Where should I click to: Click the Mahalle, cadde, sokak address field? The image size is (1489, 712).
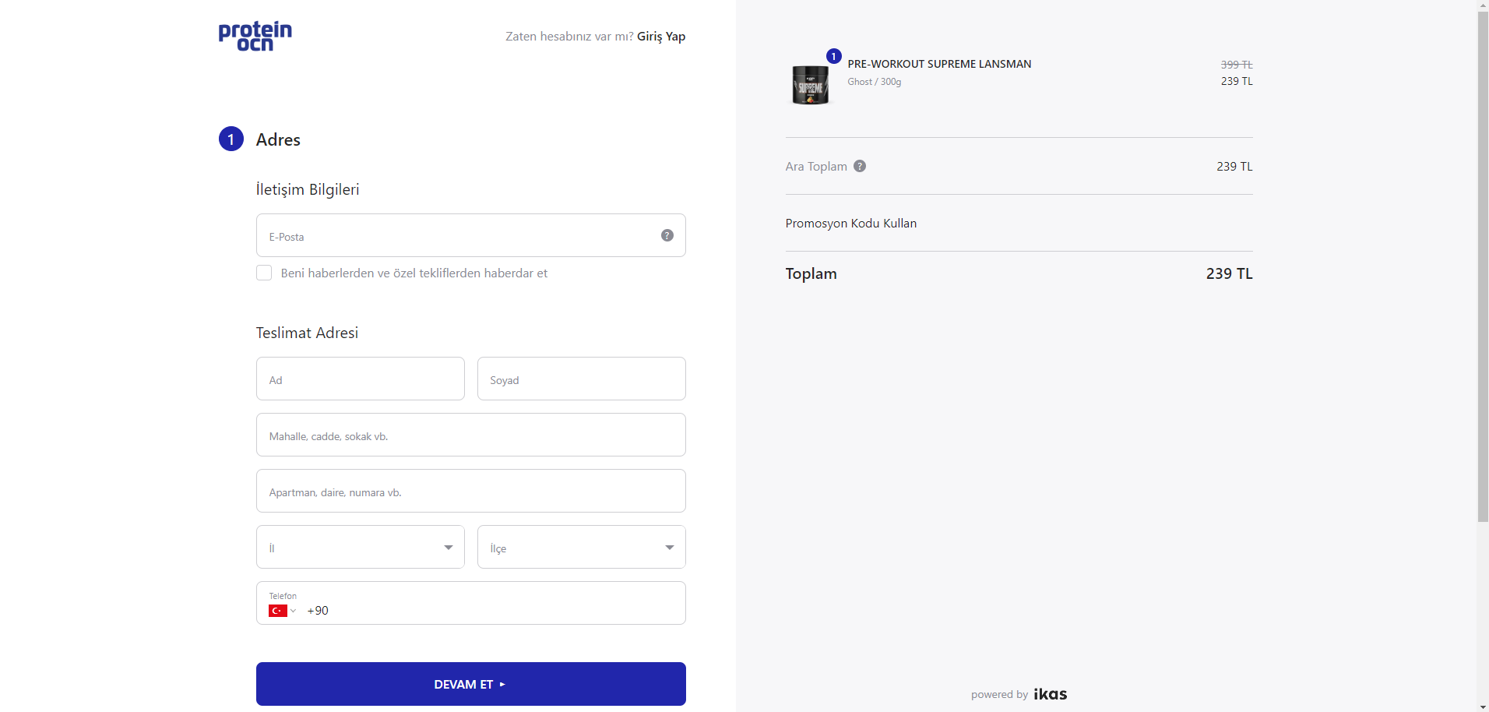pyautogui.click(x=471, y=435)
